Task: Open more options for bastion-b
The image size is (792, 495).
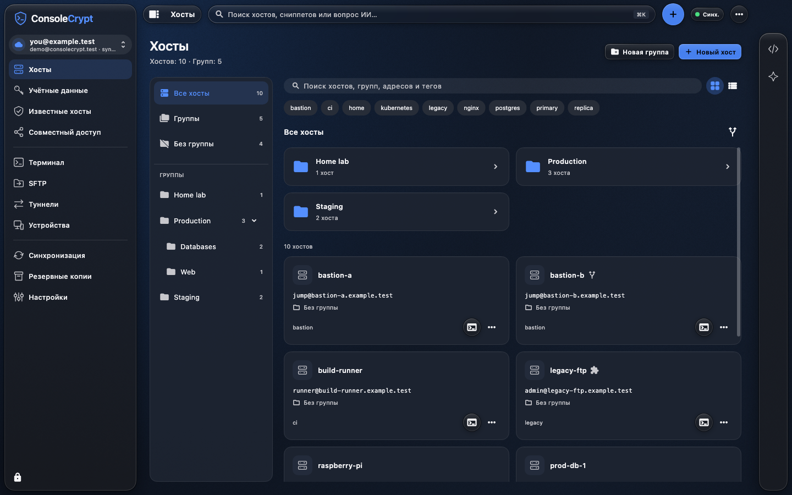Action: (724, 327)
